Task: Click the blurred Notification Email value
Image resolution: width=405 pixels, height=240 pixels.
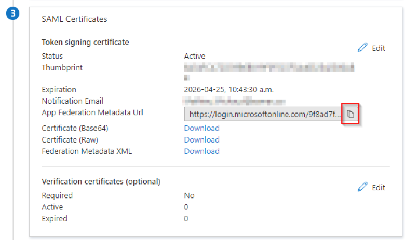Action: pos(234,101)
